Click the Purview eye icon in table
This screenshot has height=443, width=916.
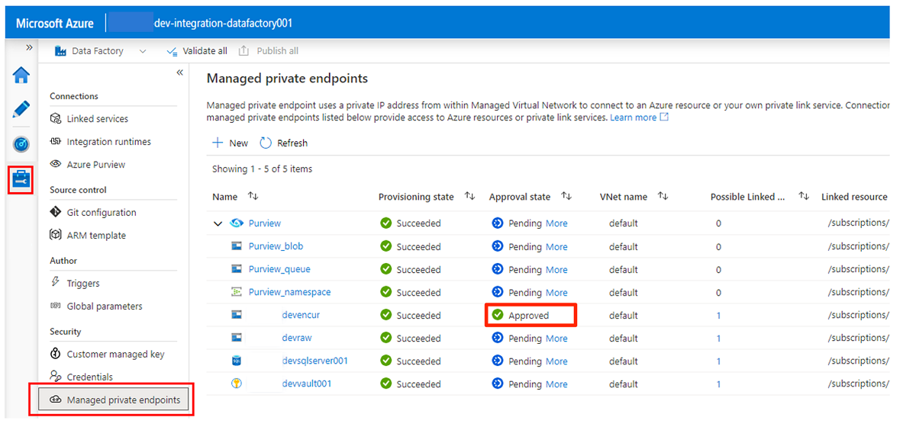237,224
